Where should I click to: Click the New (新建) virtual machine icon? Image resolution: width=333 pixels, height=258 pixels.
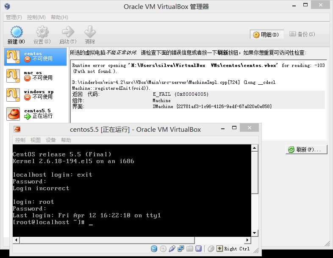coord(16,32)
